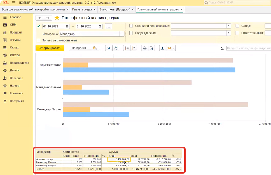
Task: Select total 5 600 000,00 in Итого row
Action: 120,169
